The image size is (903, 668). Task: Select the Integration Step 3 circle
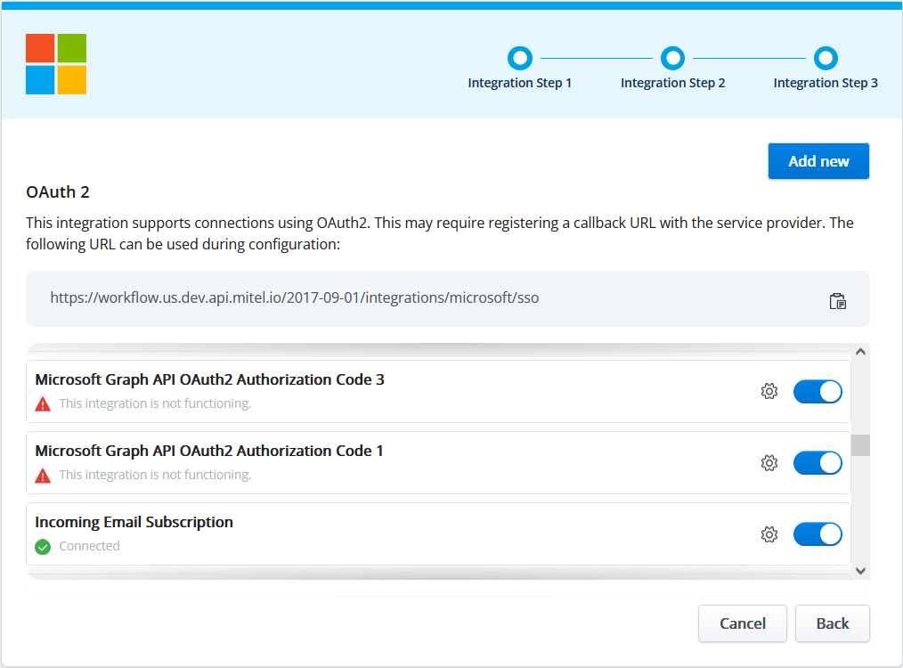(x=826, y=59)
